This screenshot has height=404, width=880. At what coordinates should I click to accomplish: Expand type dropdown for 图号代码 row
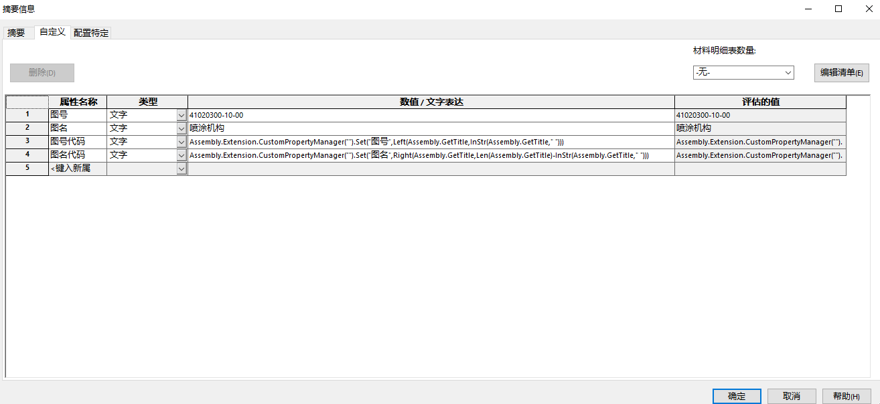point(181,142)
